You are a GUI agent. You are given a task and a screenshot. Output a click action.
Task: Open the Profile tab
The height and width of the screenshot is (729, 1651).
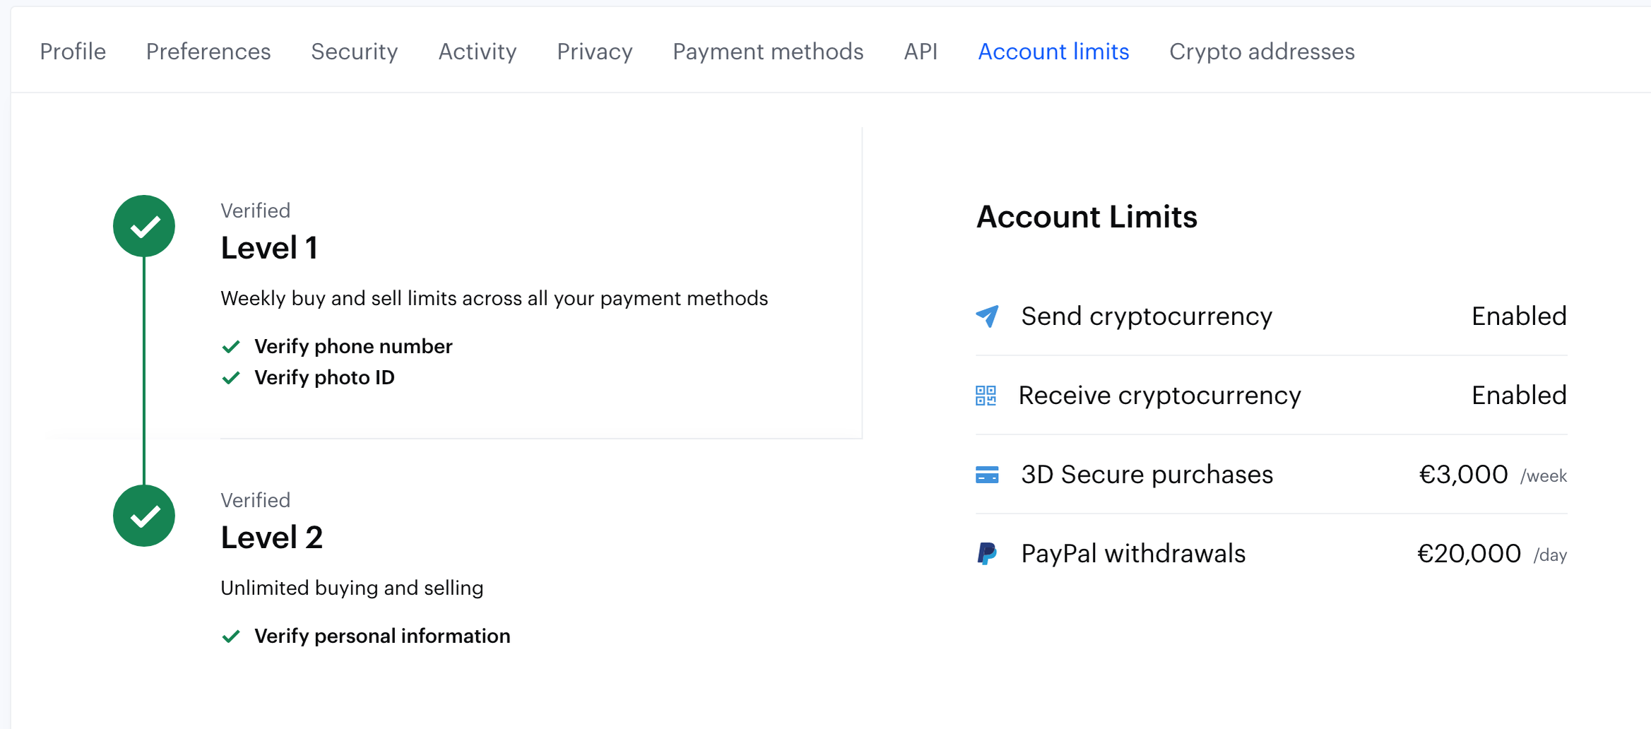[x=73, y=52]
